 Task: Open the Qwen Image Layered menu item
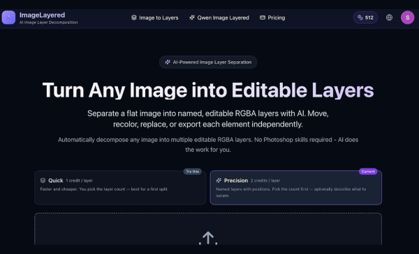pyautogui.click(x=219, y=18)
